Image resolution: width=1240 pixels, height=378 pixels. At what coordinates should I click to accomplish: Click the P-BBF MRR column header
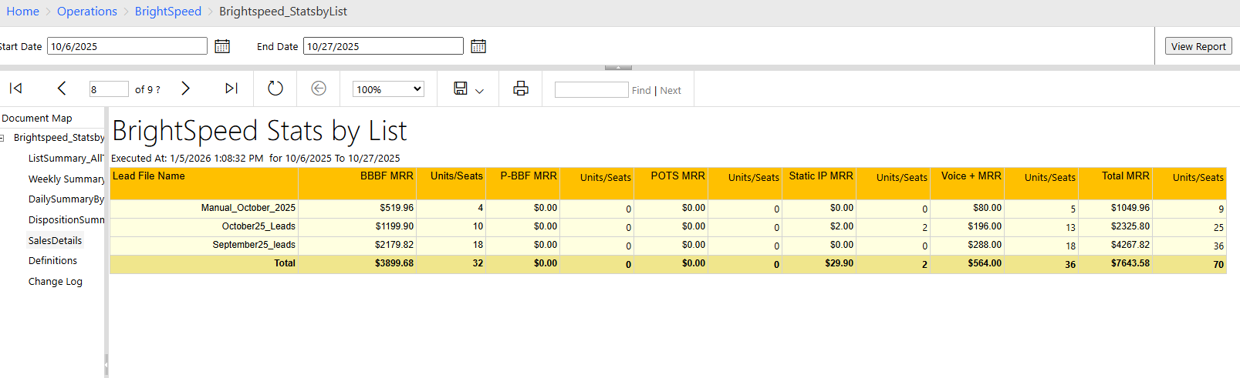(529, 176)
